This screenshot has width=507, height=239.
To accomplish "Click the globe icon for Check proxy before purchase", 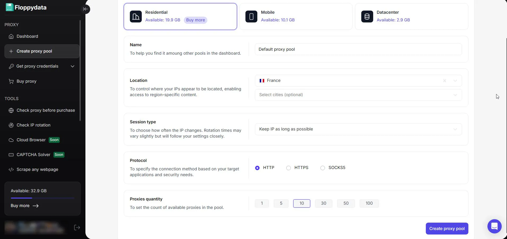I will point(11,110).
